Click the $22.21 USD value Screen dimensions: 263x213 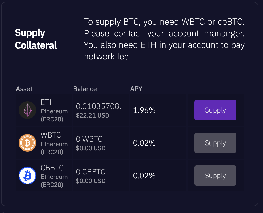tap(93, 115)
